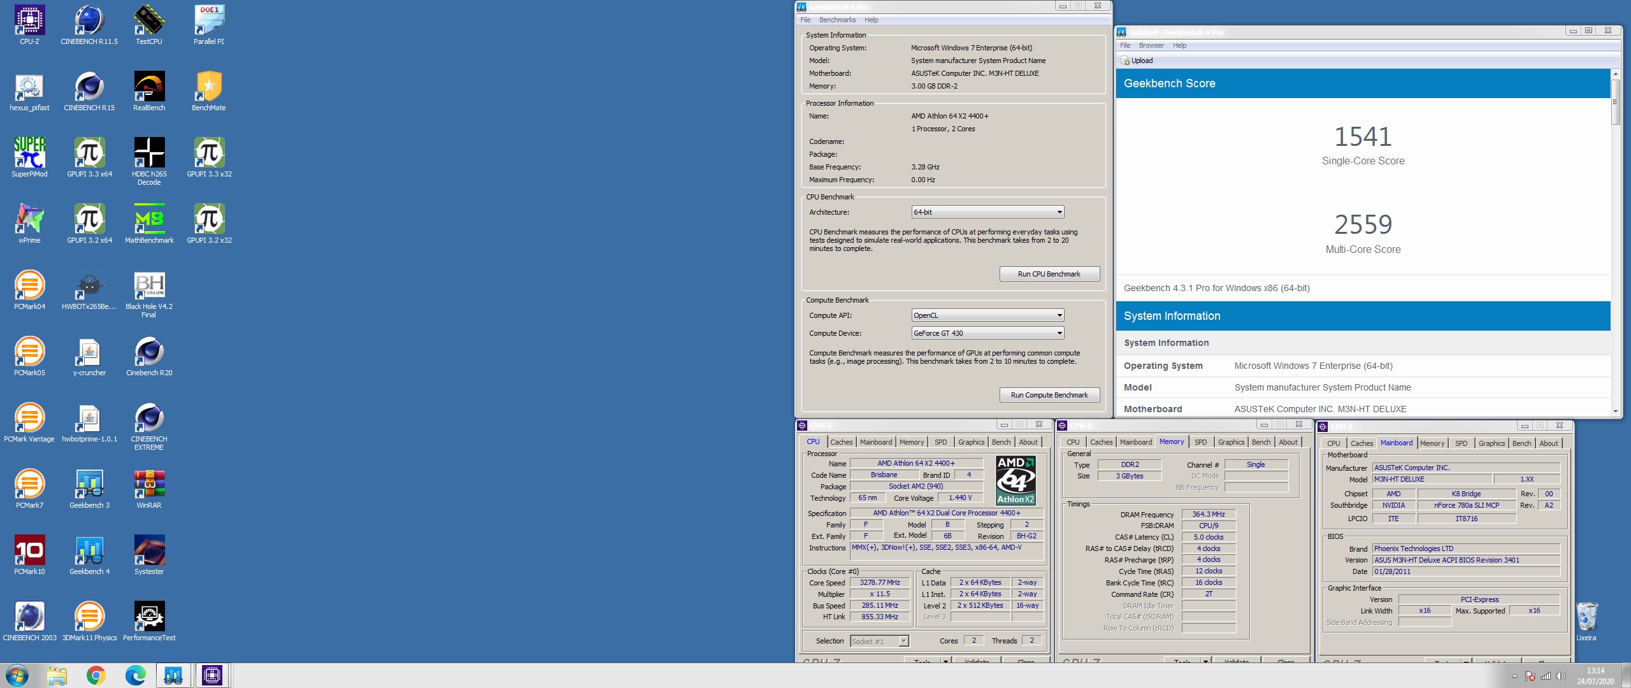Switch to Geekbench taskbar button
The height and width of the screenshot is (688, 1631).
pyautogui.click(x=173, y=675)
